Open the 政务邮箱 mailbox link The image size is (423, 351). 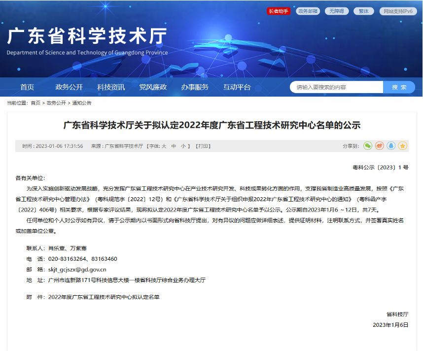point(308,11)
